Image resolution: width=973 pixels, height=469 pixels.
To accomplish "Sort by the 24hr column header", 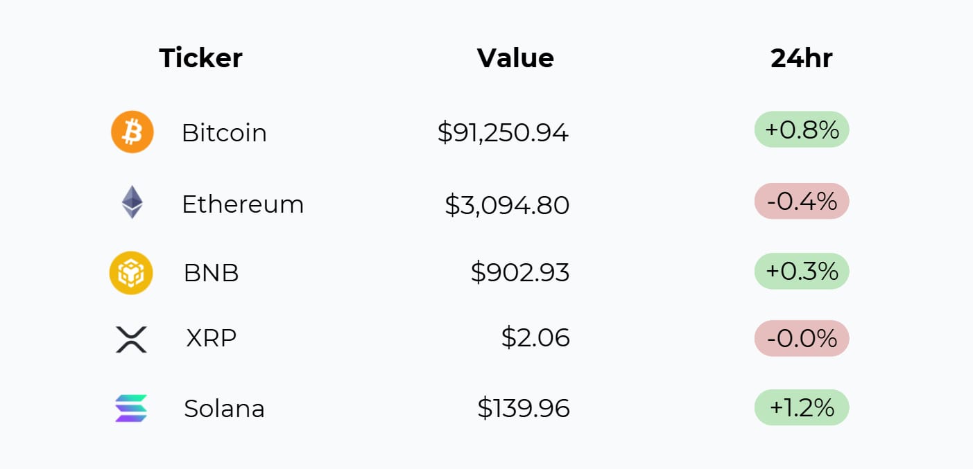I will 801,58.
